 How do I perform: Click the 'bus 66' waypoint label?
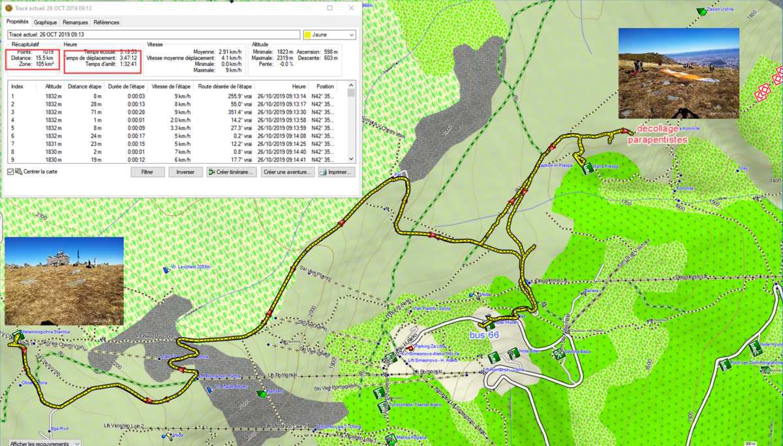click(x=484, y=335)
